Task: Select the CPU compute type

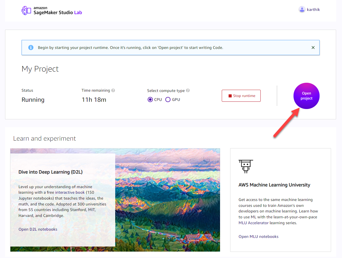Action: click(150, 100)
